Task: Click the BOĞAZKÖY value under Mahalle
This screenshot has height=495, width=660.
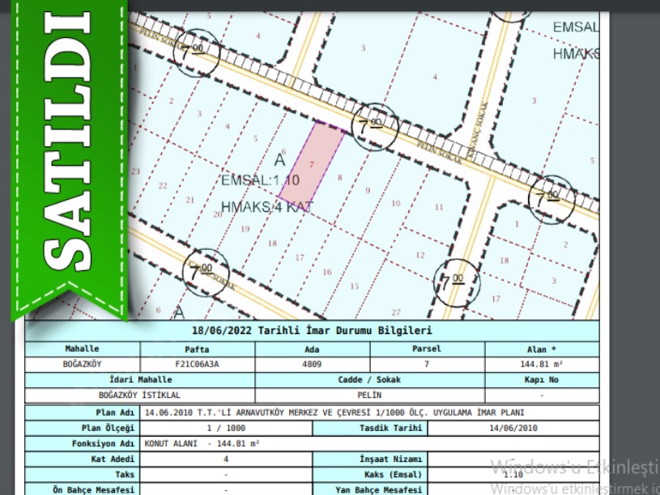Action: pyautogui.click(x=83, y=364)
